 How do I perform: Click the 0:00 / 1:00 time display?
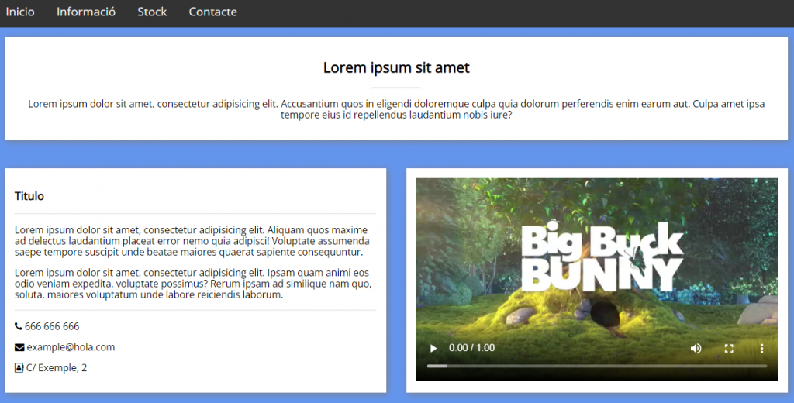coord(472,348)
